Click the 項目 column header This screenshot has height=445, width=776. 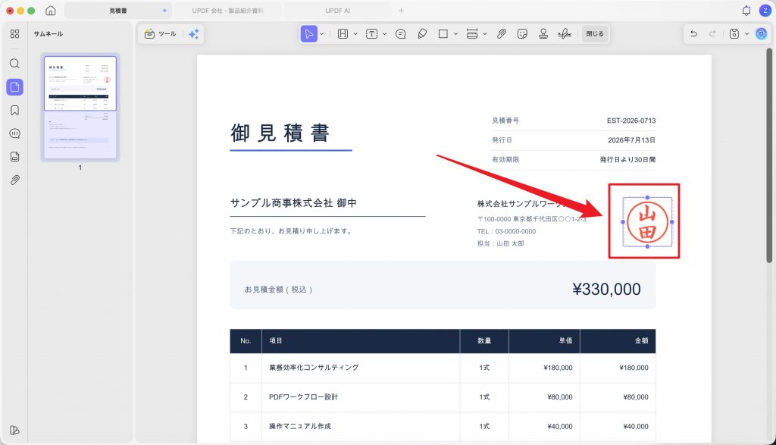[x=276, y=340]
